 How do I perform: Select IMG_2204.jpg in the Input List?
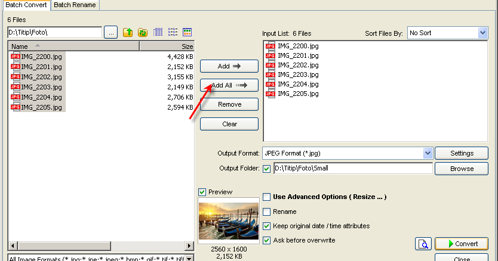(x=298, y=85)
